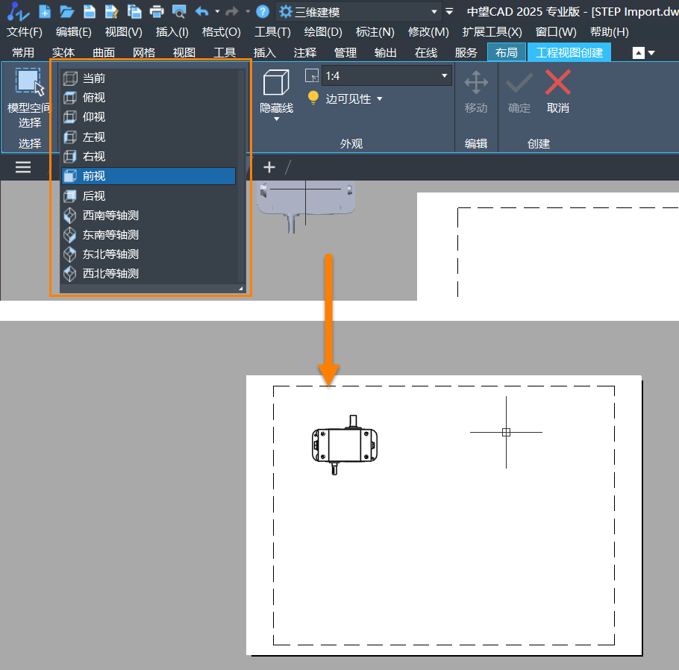Open the workspace dropdown showing 三维建模
This screenshot has height=670, width=679.
(x=434, y=12)
